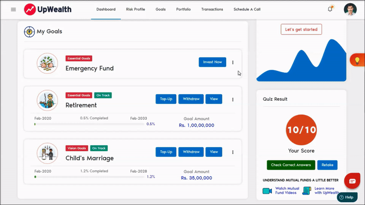Open the user profile avatar
Image resolution: width=365 pixels, height=205 pixels.
(x=350, y=10)
